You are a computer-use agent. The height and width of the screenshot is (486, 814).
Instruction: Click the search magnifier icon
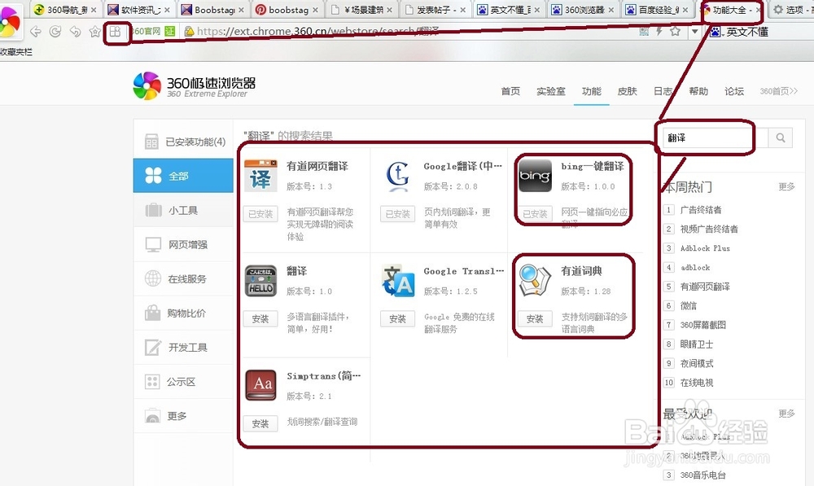(x=780, y=138)
